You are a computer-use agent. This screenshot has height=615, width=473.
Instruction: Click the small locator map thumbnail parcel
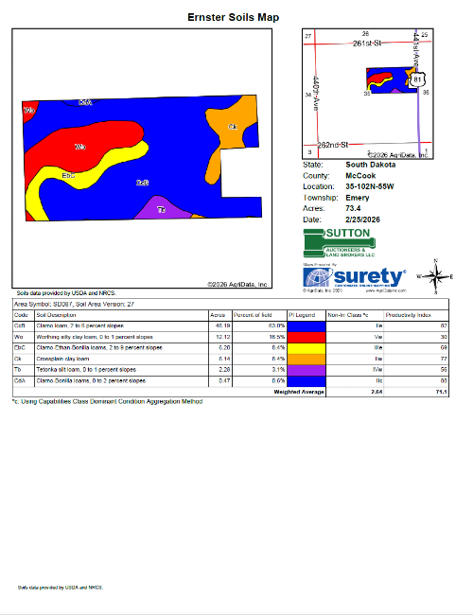(x=392, y=80)
